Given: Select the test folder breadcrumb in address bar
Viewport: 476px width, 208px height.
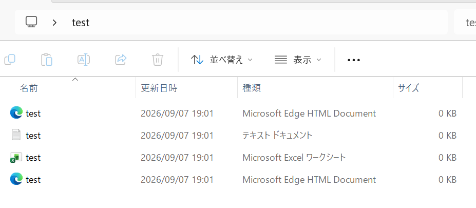Looking at the screenshot, I should [81, 23].
